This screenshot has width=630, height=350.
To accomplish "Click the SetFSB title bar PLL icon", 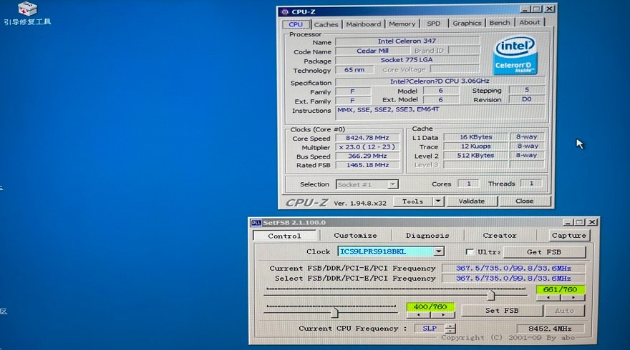I will (256, 223).
